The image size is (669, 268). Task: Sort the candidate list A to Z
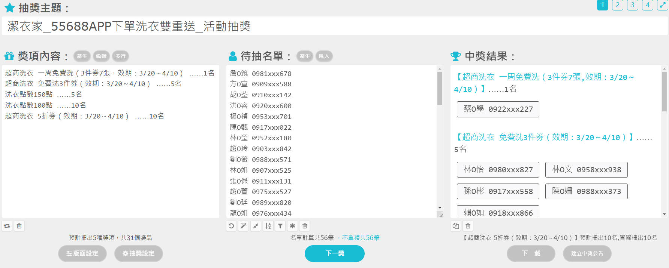pyautogui.click(x=268, y=226)
